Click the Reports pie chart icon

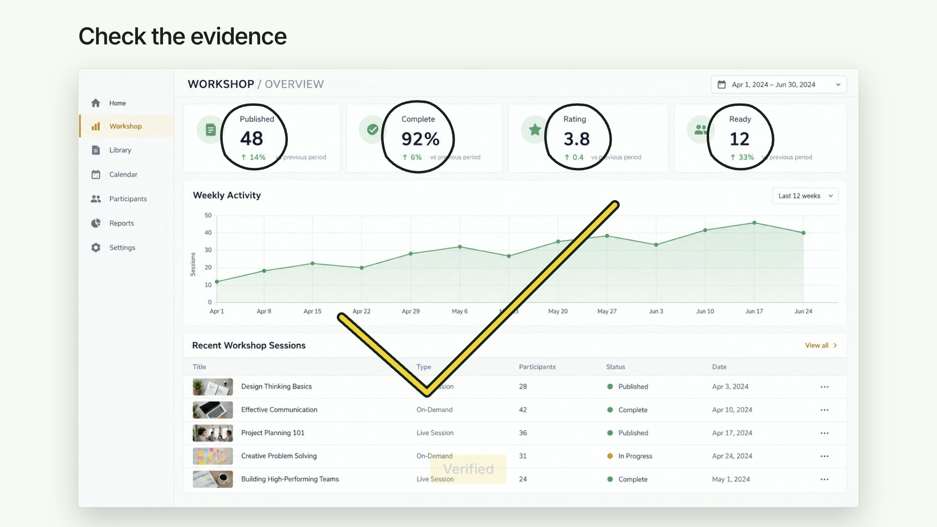[96, 223]
